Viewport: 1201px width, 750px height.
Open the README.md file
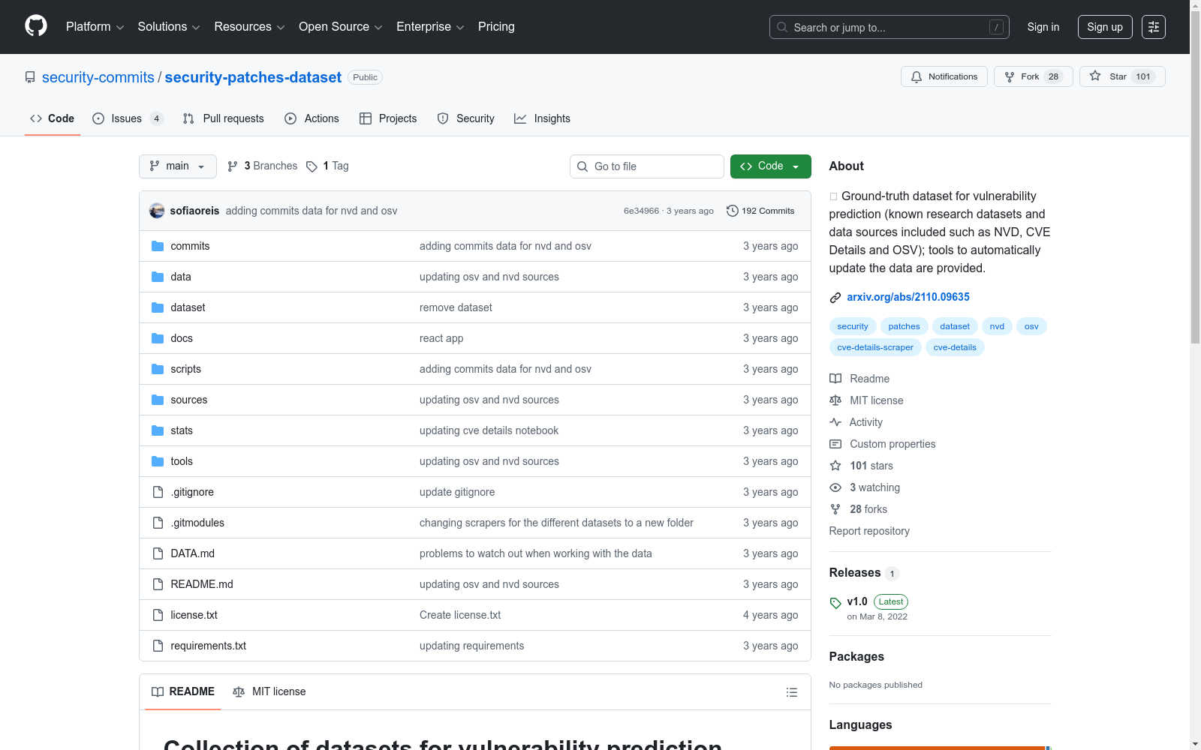(202, 584)
